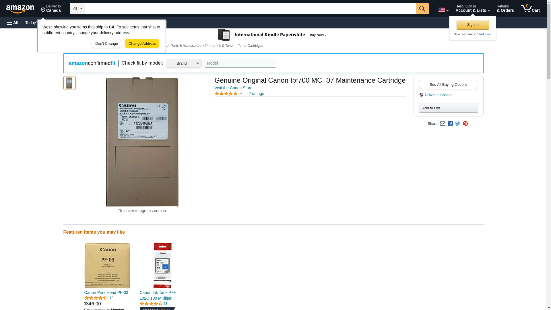
Task: Expand the language flag selector
Action: click(443, 10)
